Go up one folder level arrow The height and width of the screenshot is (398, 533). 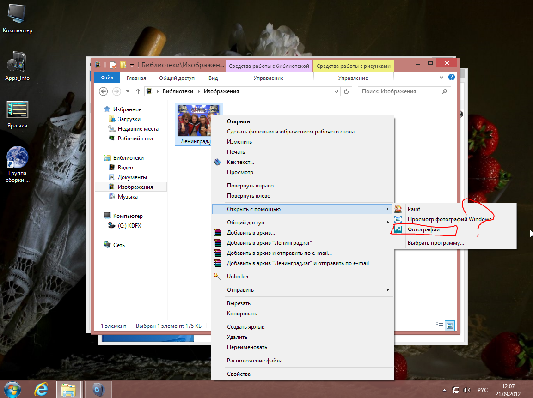pyautogui.click(x=138, y=91)
